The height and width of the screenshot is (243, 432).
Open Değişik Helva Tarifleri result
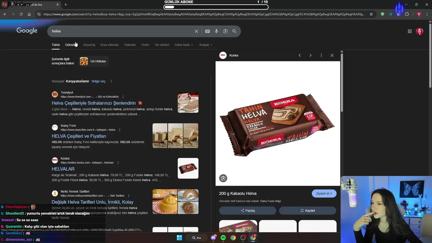click(92, 202)
